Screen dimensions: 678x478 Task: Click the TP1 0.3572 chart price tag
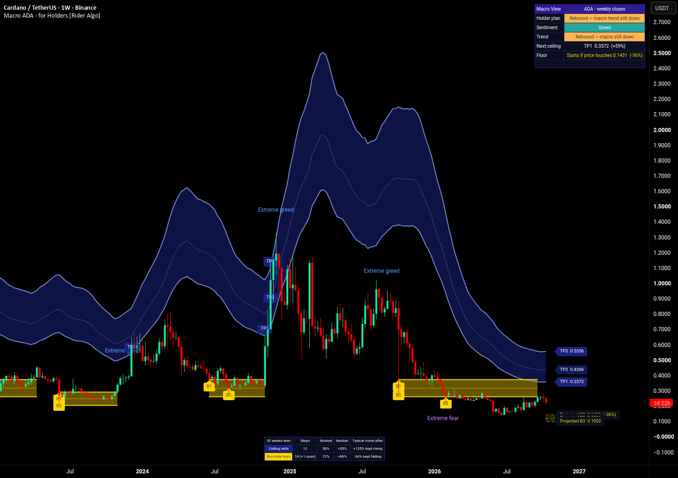[x=571, y=382]
